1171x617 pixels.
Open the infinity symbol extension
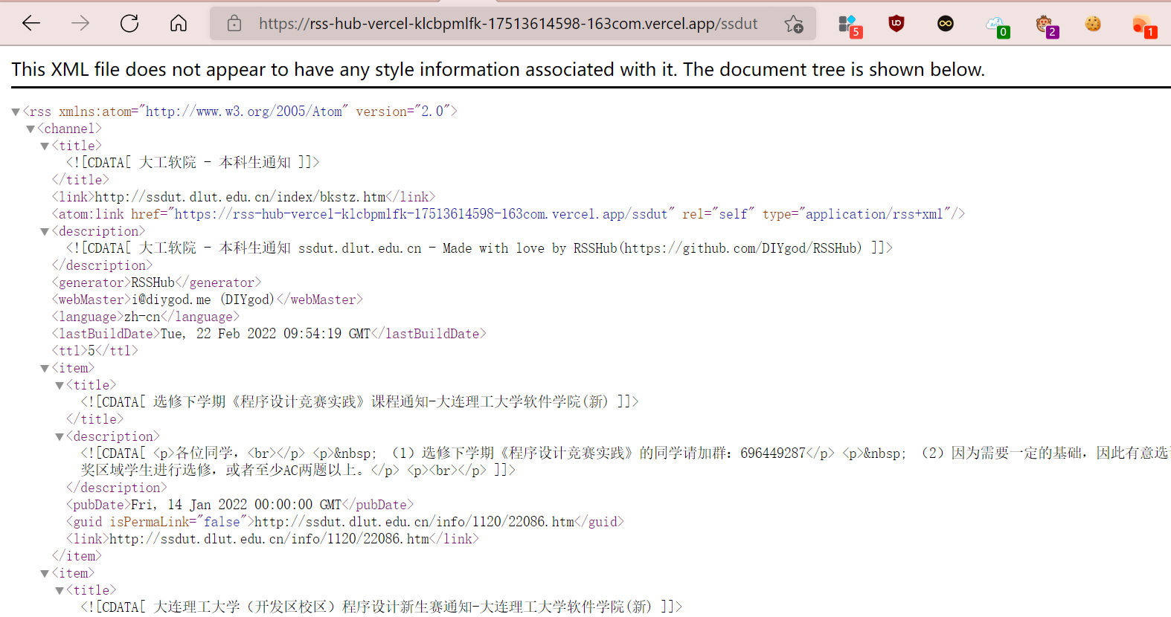(x=946, y=24)
